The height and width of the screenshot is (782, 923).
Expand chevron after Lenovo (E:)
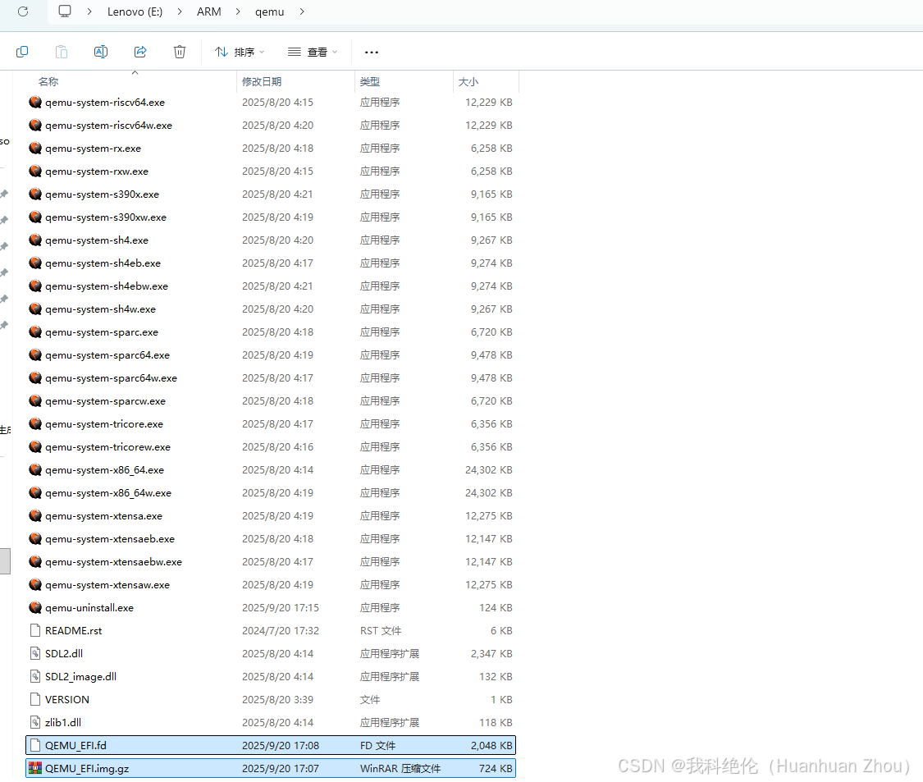click(x=180, y=11)
